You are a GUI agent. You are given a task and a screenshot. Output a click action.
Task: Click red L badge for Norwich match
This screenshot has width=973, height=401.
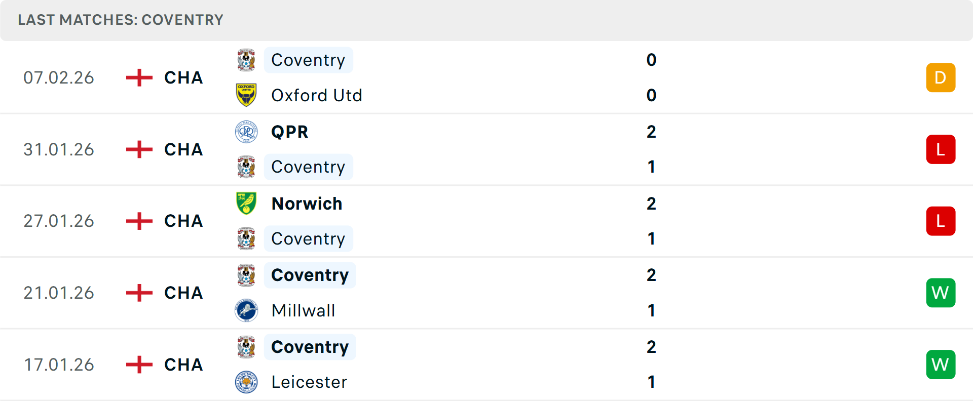tap(941, 221)
